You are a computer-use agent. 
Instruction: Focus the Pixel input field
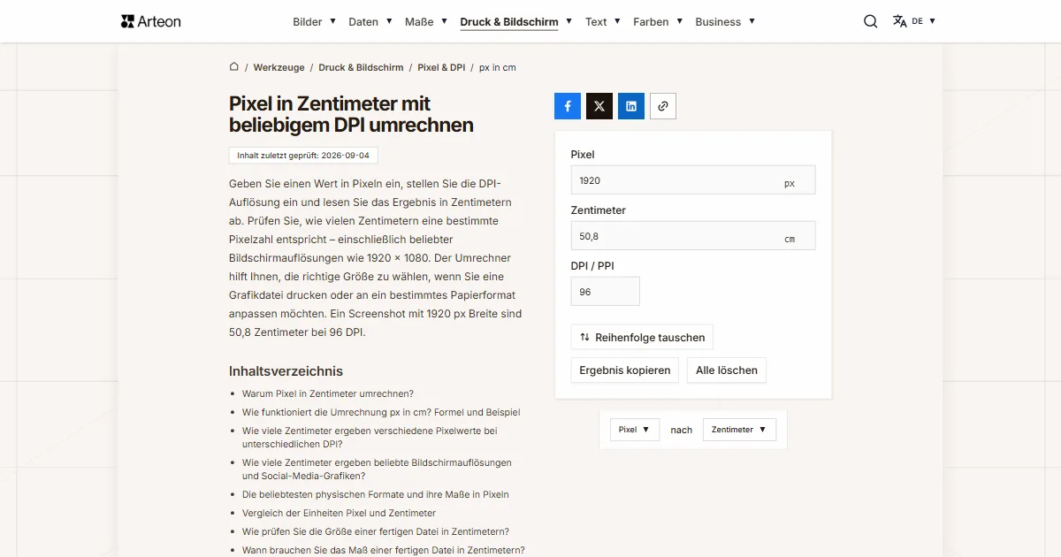(x=693, y=179)
